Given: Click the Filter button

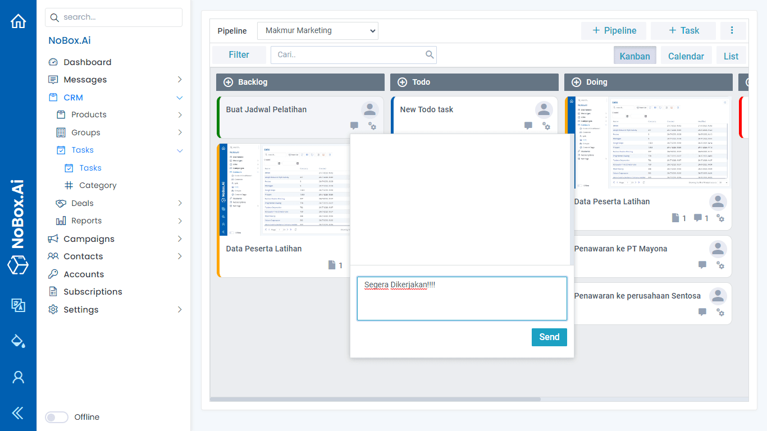Looking at the screenshot, I should click(239, 55).
